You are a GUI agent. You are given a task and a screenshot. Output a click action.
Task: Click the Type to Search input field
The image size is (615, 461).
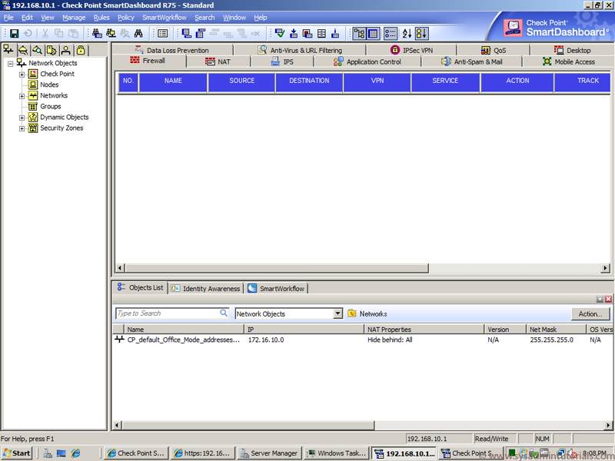pyautogui.click(x=168, y=313)
